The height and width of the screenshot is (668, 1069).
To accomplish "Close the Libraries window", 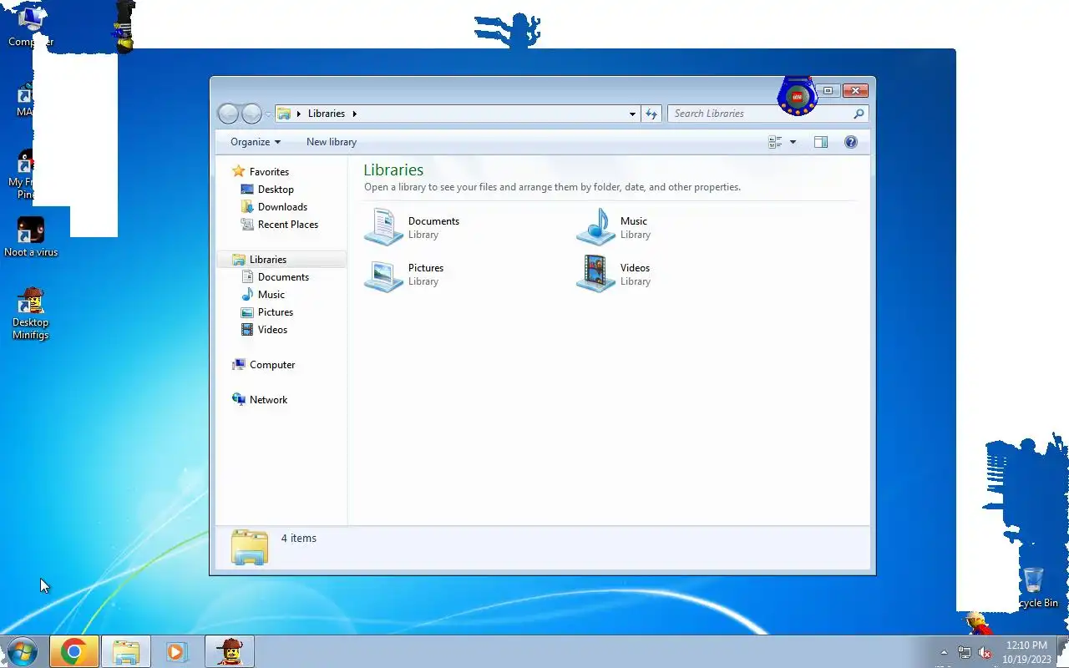I will [855, 90].
